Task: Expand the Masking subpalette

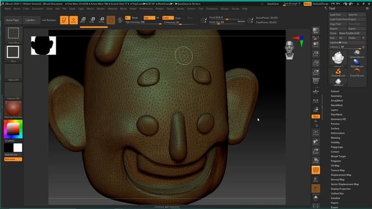Action: pos(335,138)
